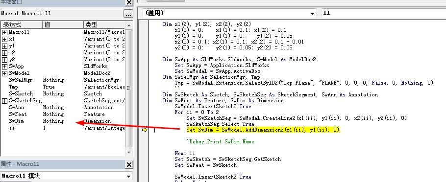Close the Locals window panel
The width and height of the screenshot is (446, 182).
[129, 2]
